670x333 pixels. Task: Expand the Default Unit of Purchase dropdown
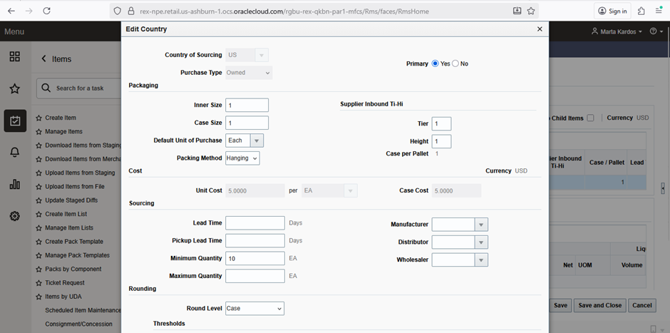[x=257, y=140]
